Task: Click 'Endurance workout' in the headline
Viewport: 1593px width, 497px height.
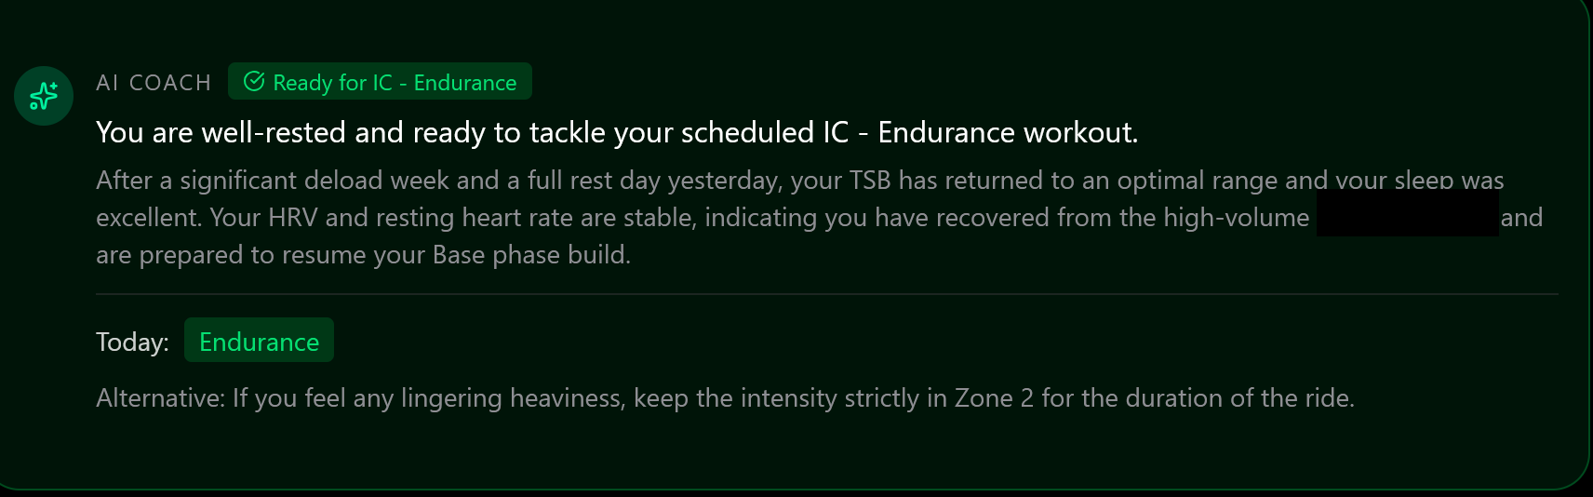Action: [x=1007, y=133]
